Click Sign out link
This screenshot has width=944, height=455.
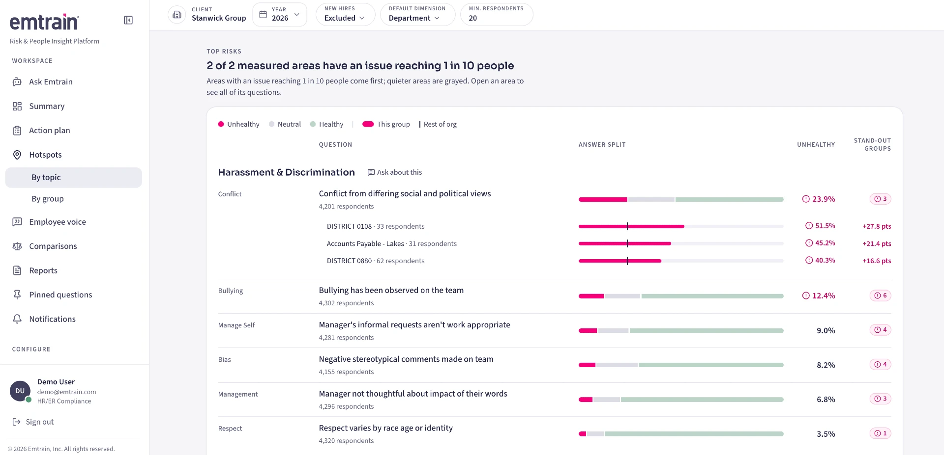(x=33, y=422)
